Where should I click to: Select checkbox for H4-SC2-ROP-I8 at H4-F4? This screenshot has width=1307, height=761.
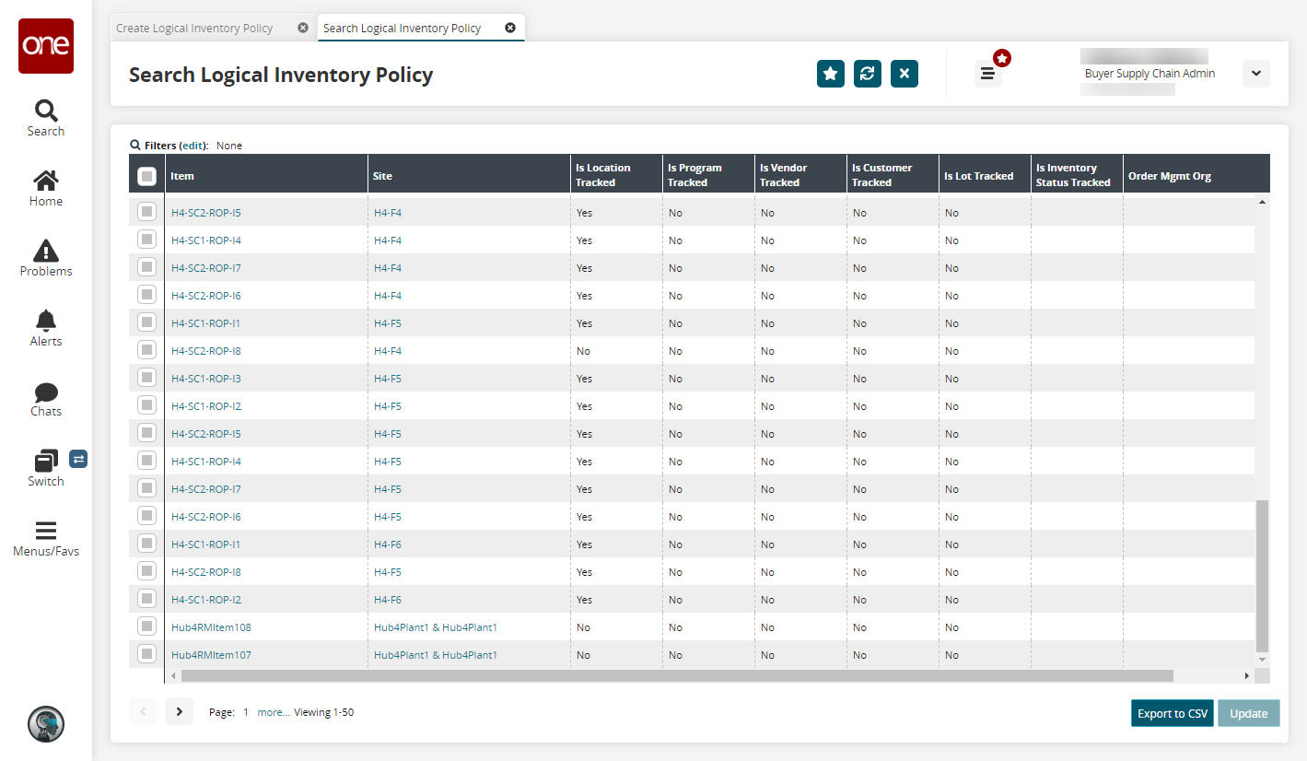point(146,351)
